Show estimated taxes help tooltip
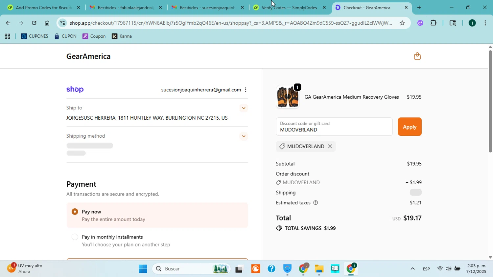Screen dimensions: 493x277 point(316,203)
